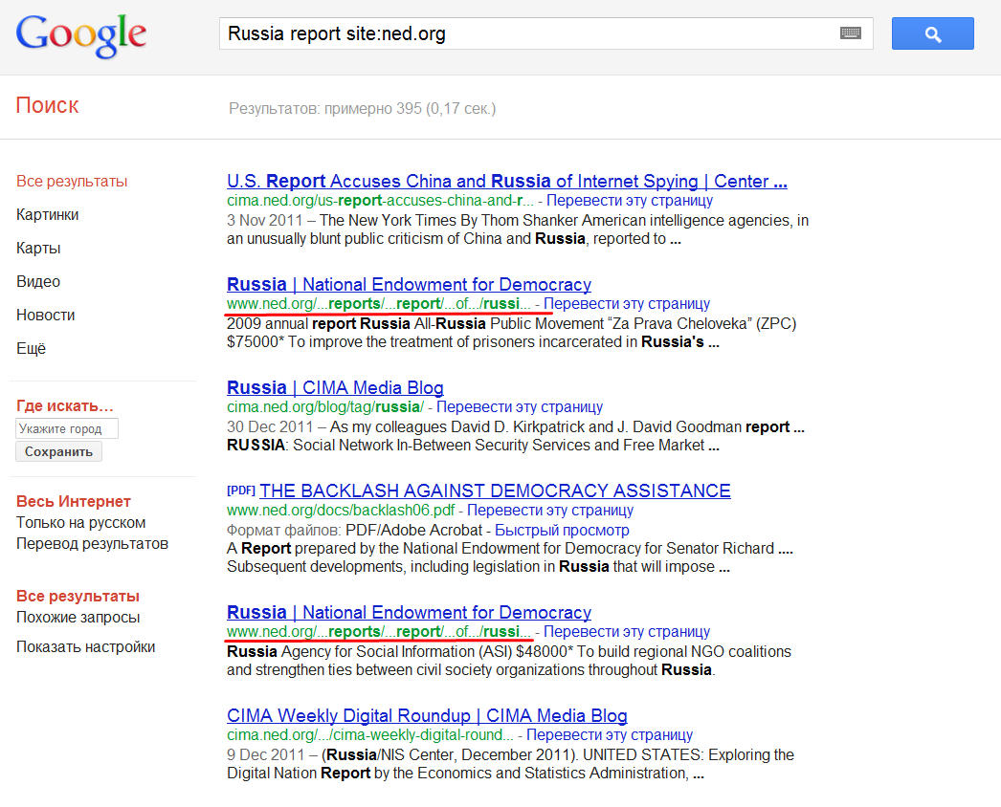1001x807 pixels.
Task: Click the Результатов: примерно 395 stats text
Action: [x=362, y=108]
